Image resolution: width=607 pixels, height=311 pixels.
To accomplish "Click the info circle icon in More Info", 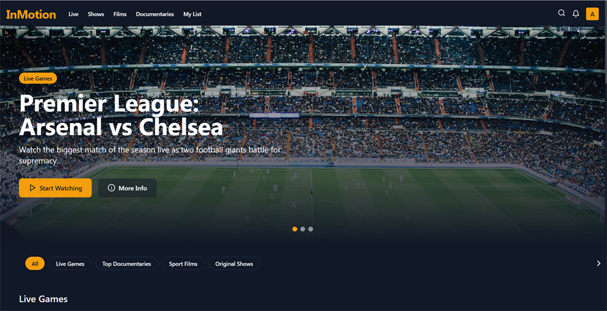I will (x=112, y=188).
